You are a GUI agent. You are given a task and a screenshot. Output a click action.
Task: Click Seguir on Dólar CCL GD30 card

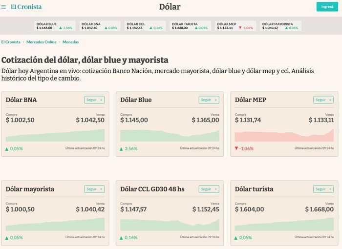209,189
